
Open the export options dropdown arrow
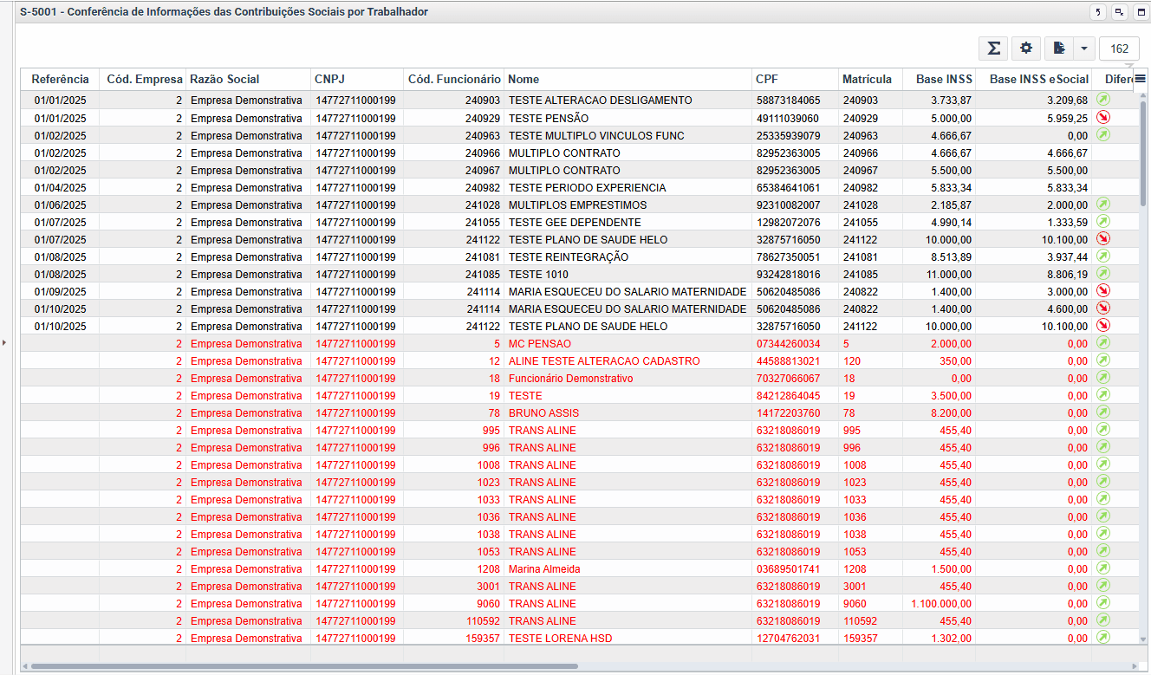1084,49
